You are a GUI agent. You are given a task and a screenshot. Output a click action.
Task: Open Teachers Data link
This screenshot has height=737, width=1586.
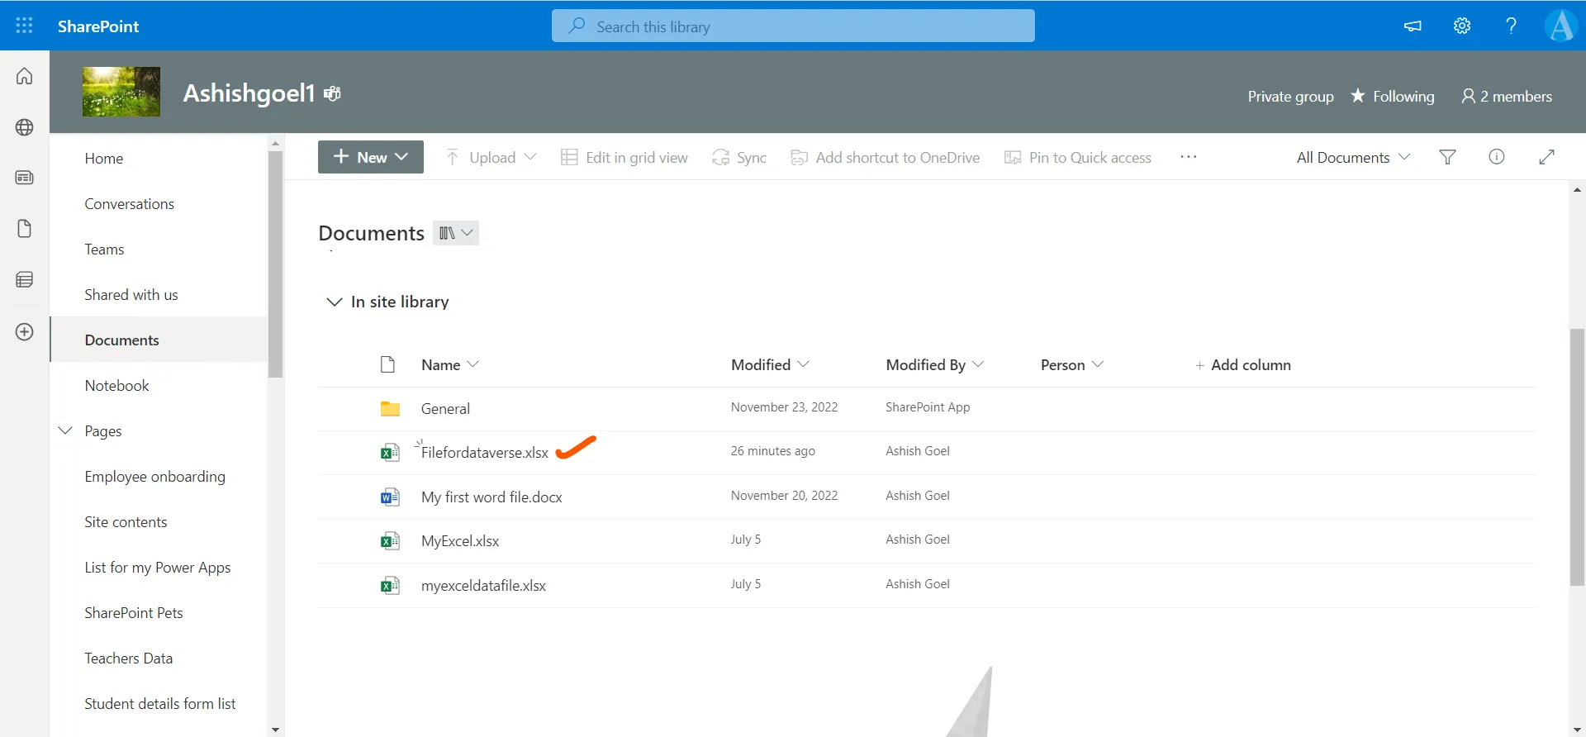[x=129, y=658]
